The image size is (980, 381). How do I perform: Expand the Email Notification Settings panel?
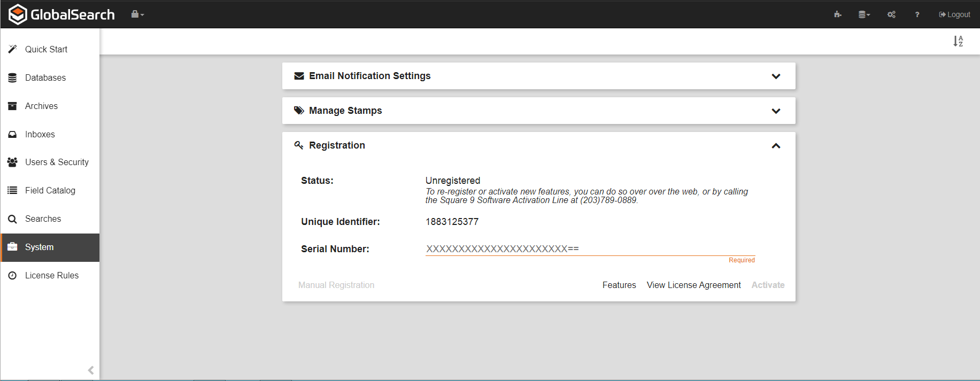(x=776, y=76)
